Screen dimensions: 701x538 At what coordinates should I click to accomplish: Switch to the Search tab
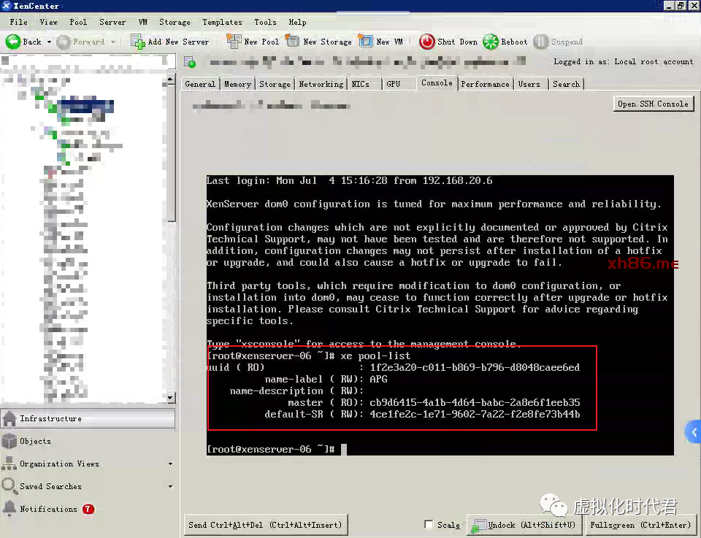[x=566, y=84]
